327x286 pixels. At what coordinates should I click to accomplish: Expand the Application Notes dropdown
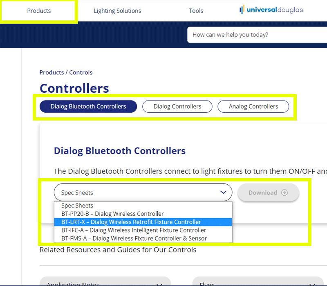pyautogui.click(x=105, y=282)
